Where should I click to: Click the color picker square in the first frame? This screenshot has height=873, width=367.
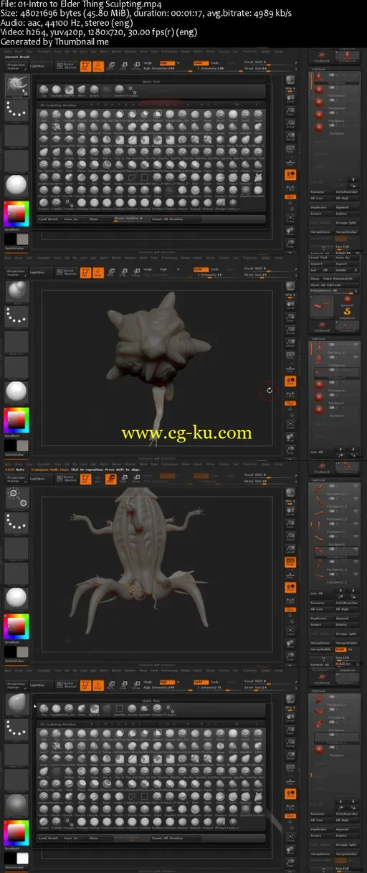tap(16, 214)
